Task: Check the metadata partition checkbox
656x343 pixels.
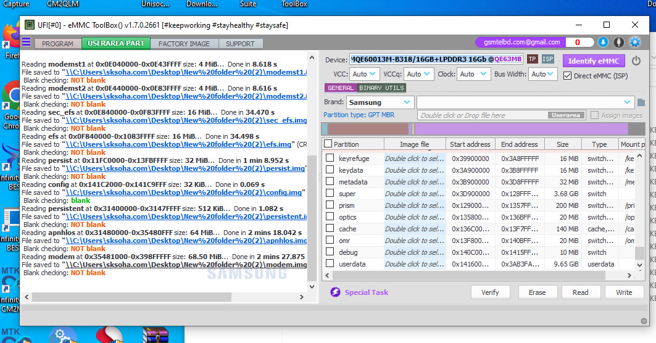Action: (x=330, y=182)
